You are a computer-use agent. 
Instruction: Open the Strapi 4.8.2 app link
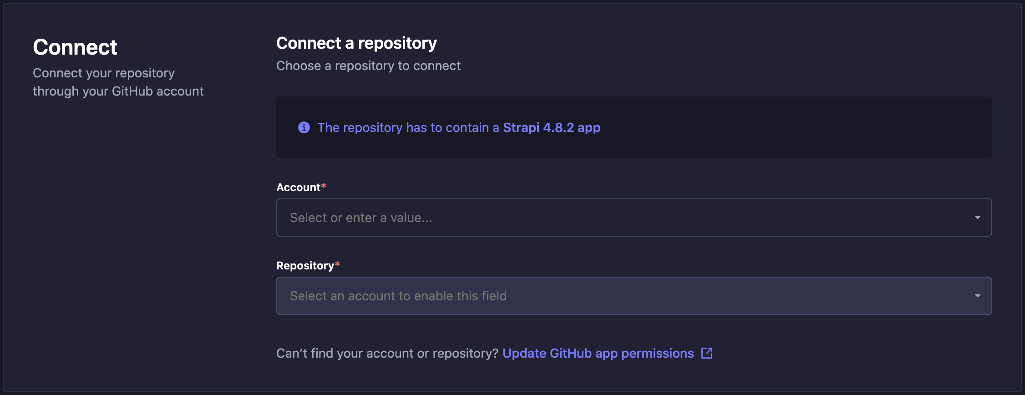click(x=551, y=128)
